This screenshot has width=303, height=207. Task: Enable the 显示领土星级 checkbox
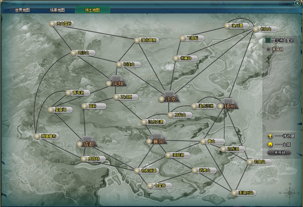268,40
